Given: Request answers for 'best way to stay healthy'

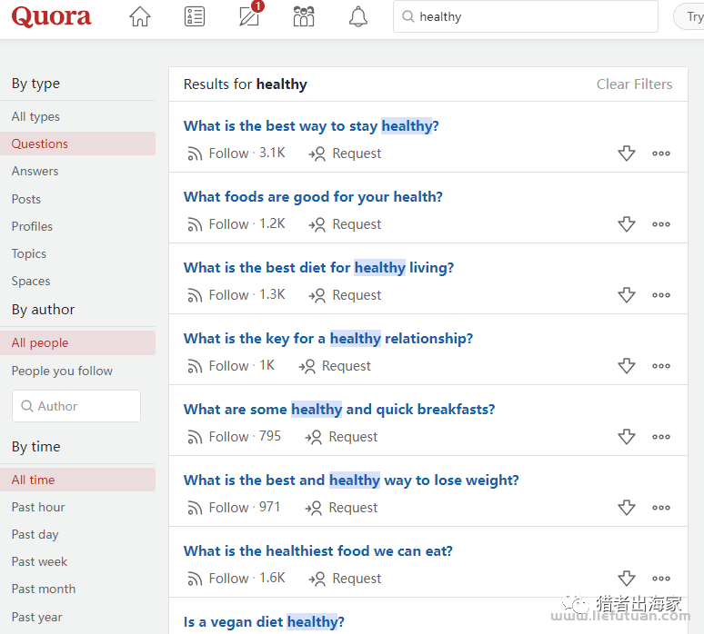Looking at the screenshot, I should click(345, 154).
